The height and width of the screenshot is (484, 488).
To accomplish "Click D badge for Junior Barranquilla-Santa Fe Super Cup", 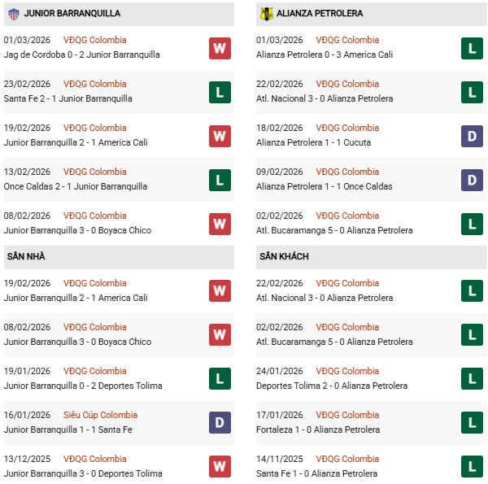I will pos(220,423).
